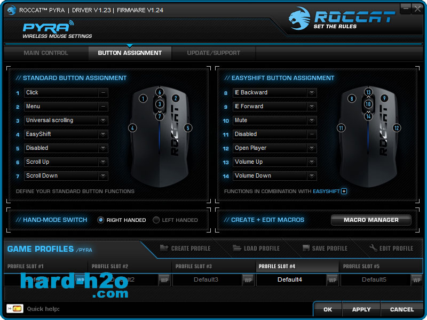
Task: Click wheel marker 10 on EasyShift mouse
Action: tap(368, 104)
